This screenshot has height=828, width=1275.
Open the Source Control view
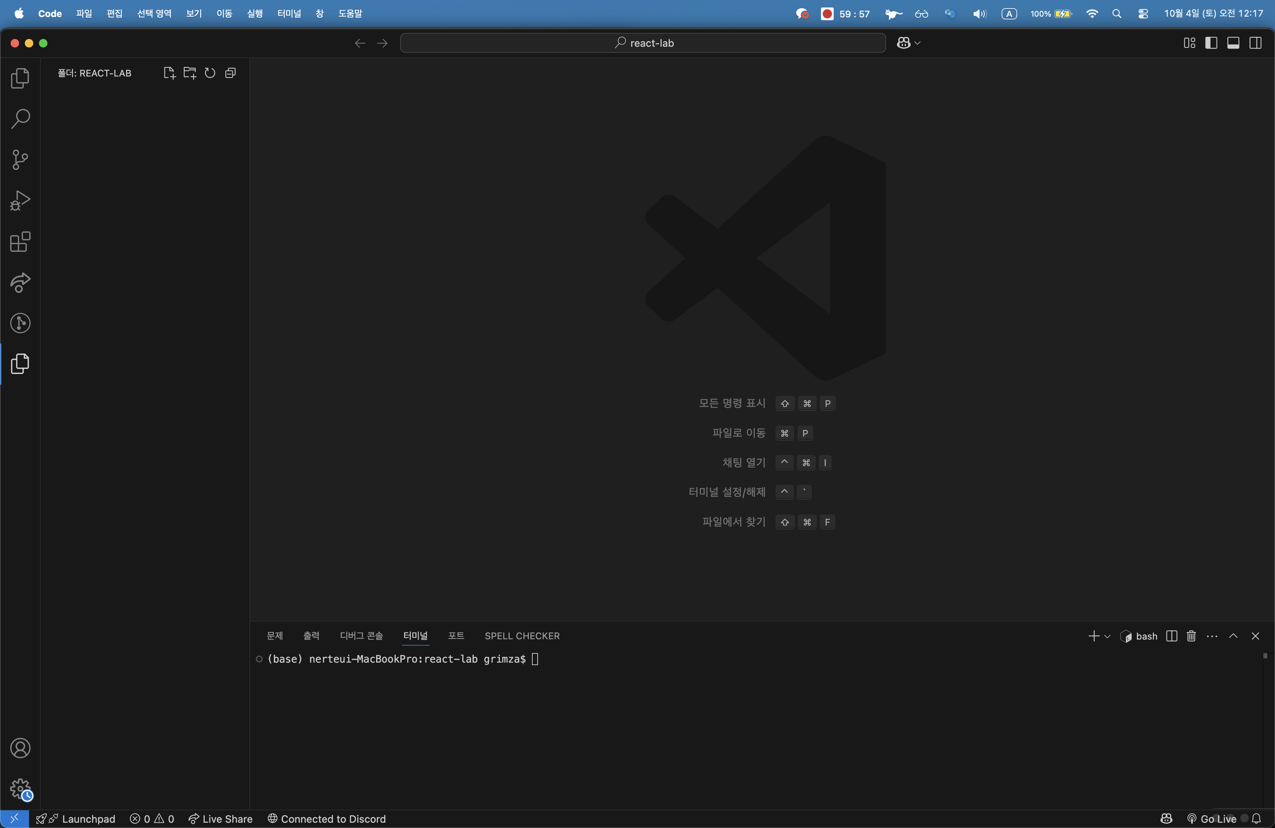coord(20,160)
